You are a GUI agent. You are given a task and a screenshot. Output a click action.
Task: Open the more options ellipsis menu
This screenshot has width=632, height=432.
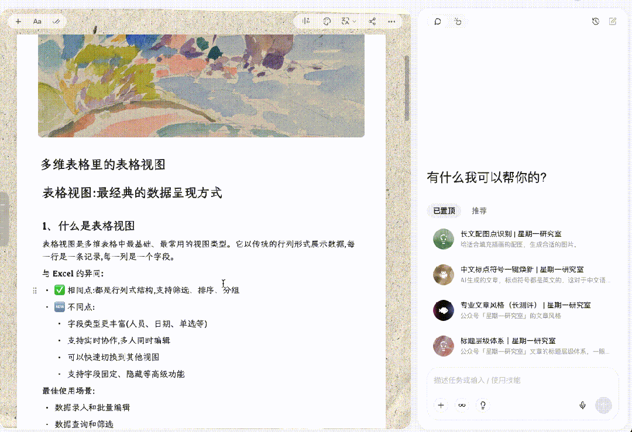coord(391,22)
